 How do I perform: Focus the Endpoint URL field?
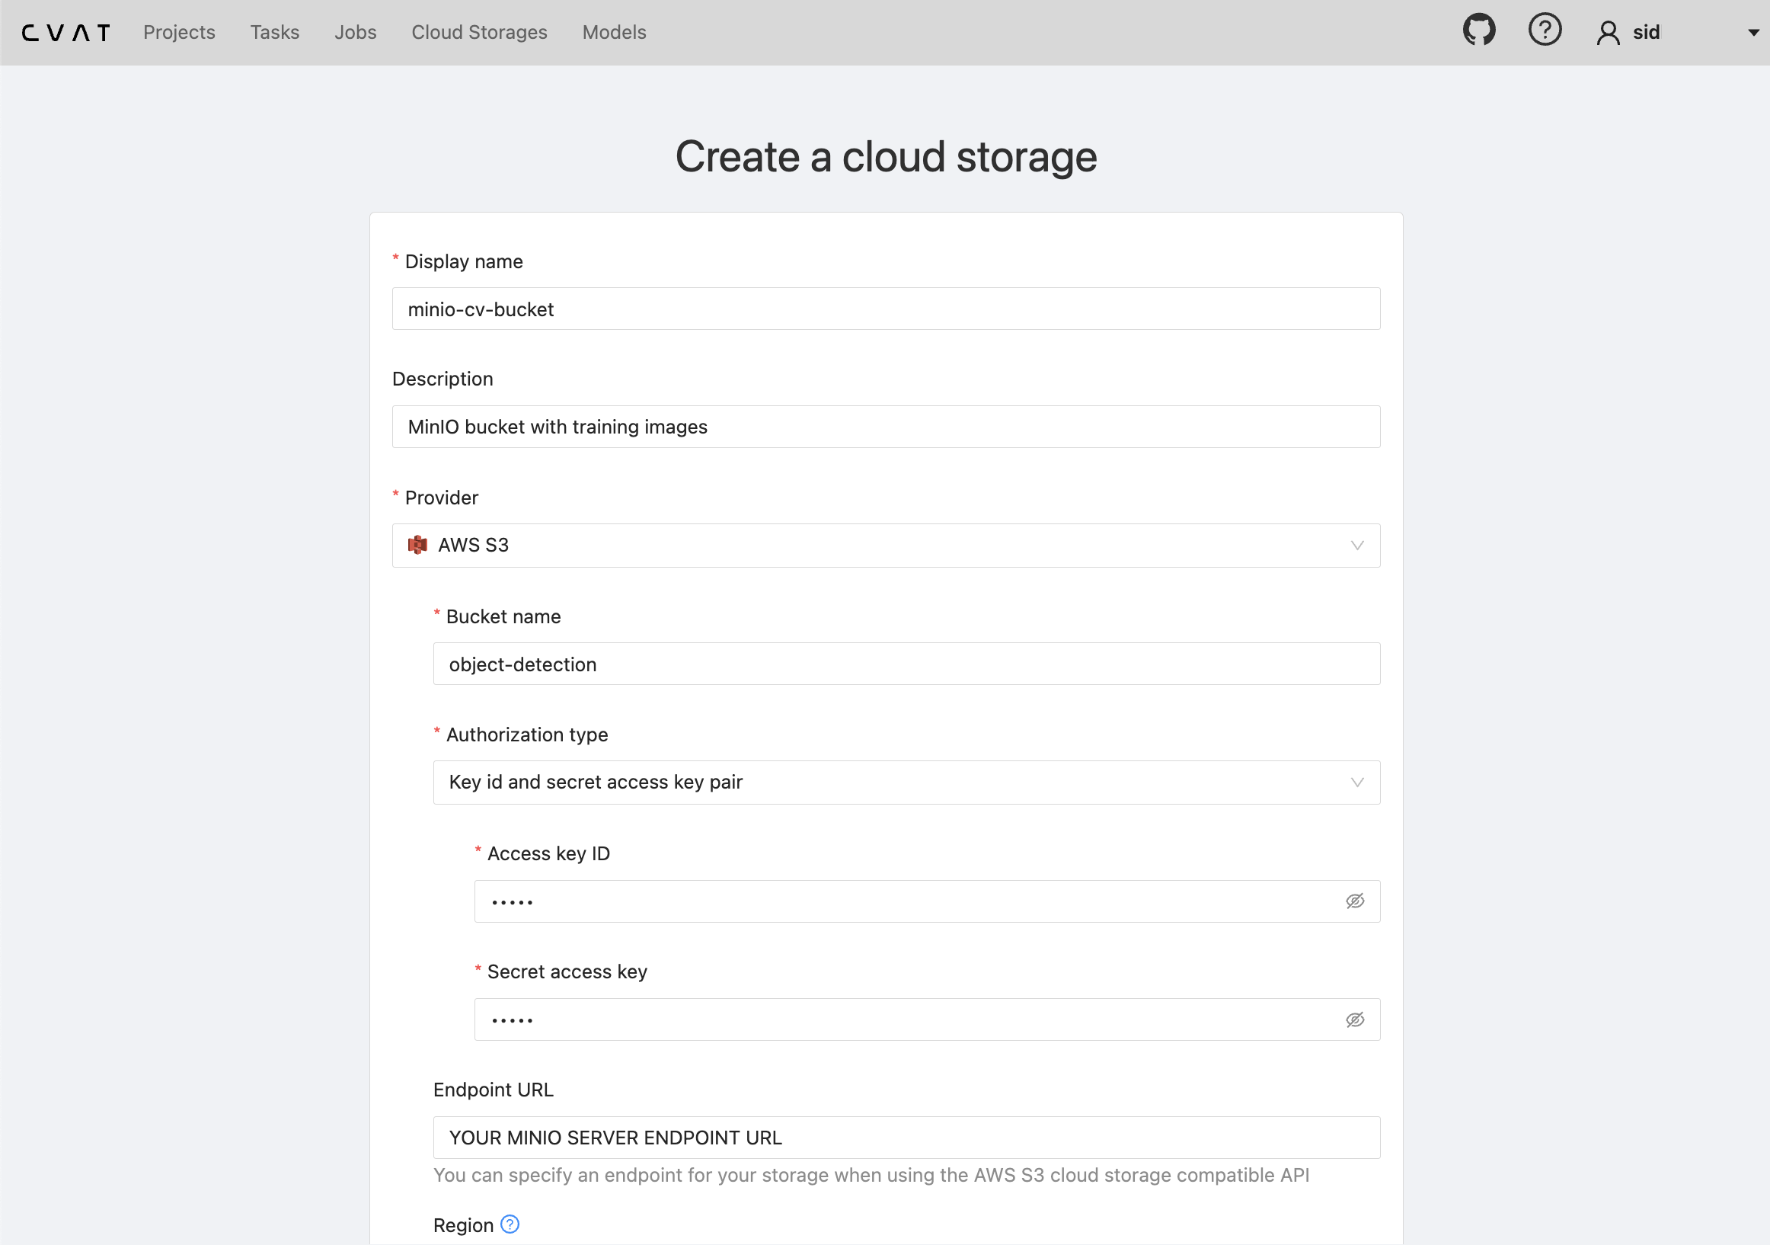[906, 1138]
